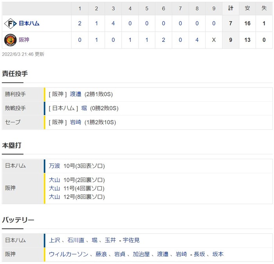Open 藤浪 pitcher link in battery
Image resolution: width=274 pixels, height=264 pixels.
pyautogui.click(x=101, y=254)
